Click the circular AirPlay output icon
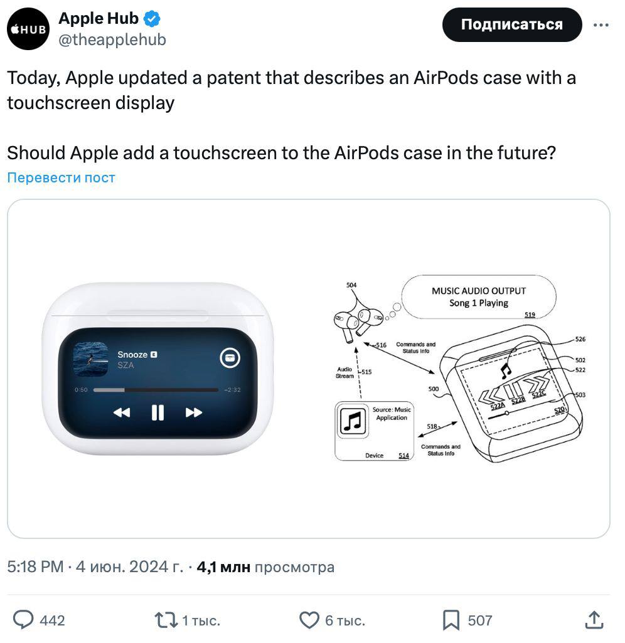625x643 pixels. tap(230, 358)
